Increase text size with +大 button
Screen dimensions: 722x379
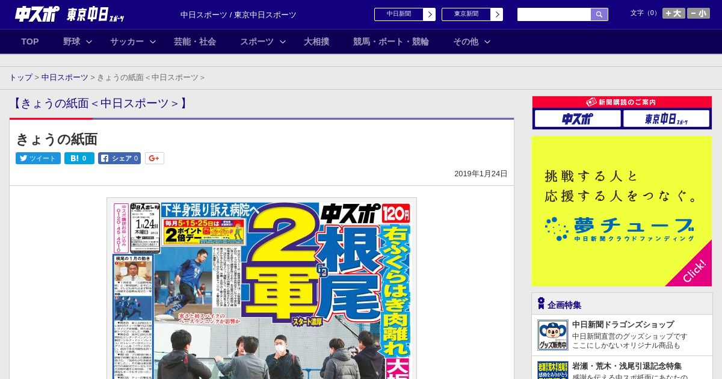click(x=674, y=13)
